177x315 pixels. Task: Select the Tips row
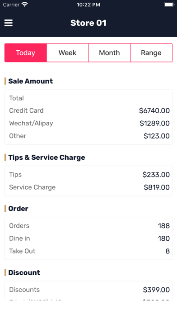pyautogui.click(x=88, y=175)
